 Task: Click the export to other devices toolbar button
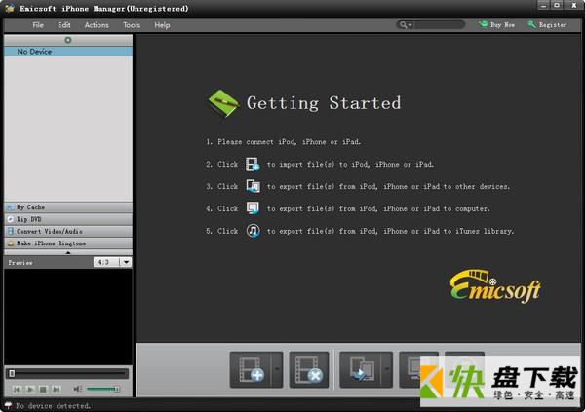(361, 369)
